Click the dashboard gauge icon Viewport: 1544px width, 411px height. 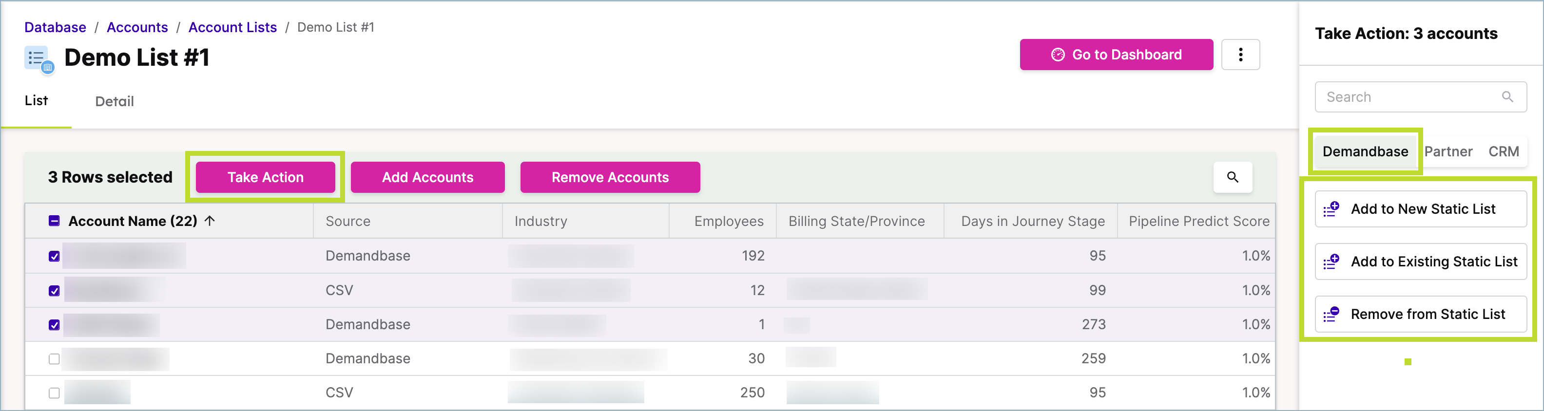click(1058, 55)
